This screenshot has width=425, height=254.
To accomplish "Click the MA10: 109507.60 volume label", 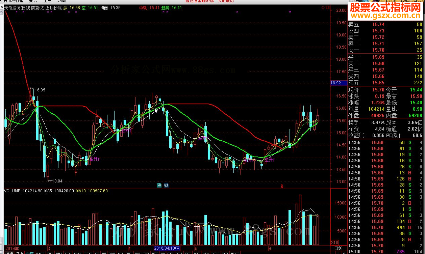I will point(92,191).
